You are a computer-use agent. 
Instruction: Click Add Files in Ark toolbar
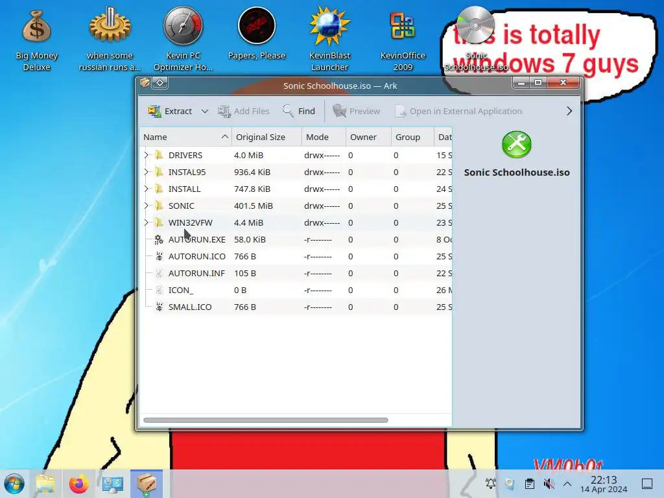244,111
